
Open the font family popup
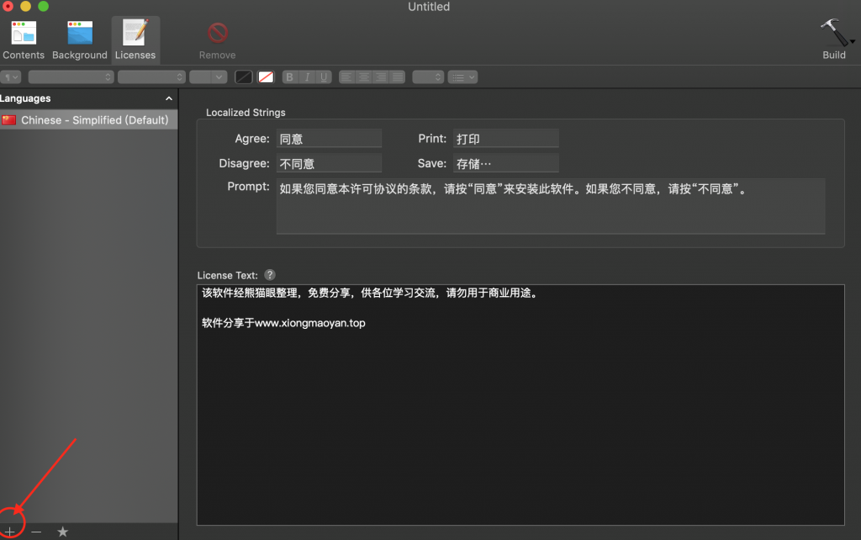pos(71,77)
